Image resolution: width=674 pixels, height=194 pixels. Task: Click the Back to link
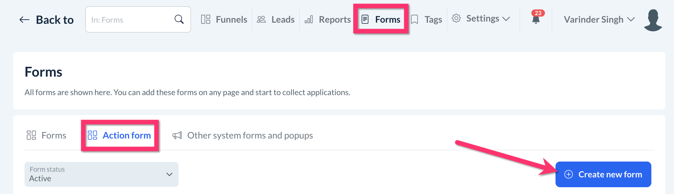[x=54, y=20]
